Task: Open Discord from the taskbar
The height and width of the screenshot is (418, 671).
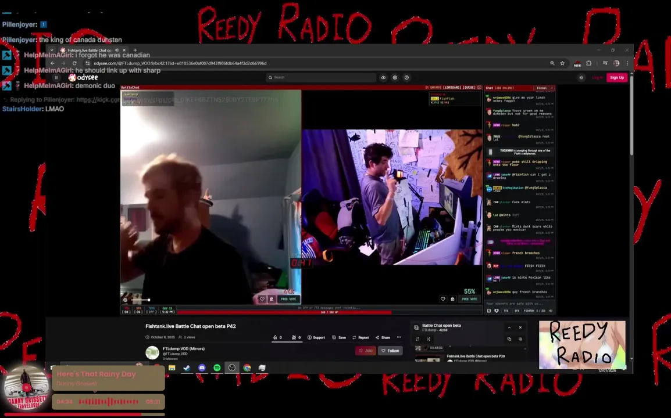Action: (x=202, y=367)
